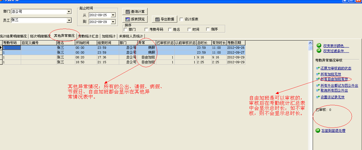Click the 自定义编号 column header

(38, 43)
